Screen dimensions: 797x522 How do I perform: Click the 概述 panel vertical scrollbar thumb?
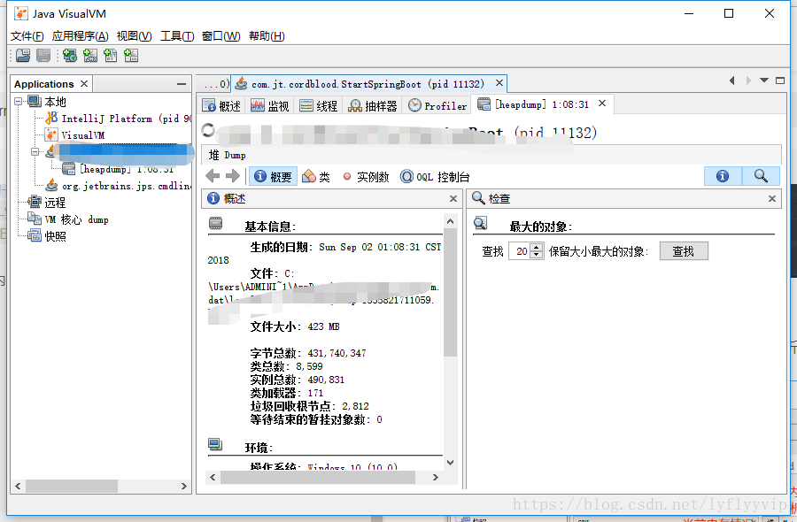[450, 292]
